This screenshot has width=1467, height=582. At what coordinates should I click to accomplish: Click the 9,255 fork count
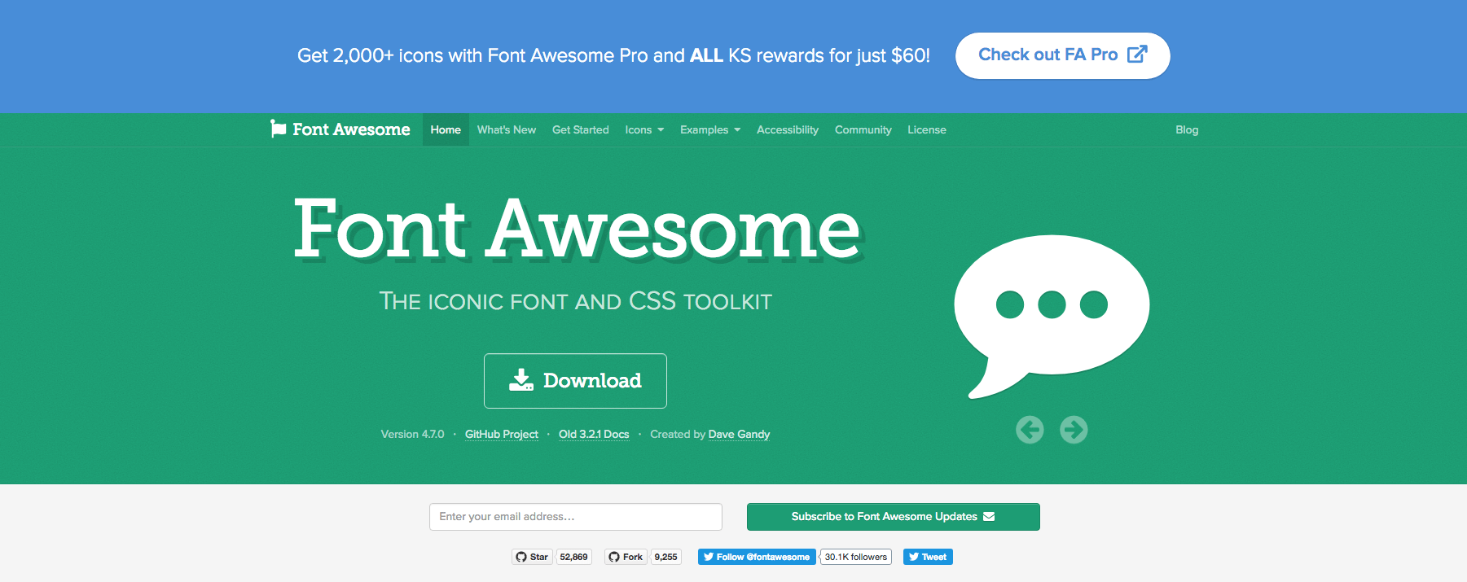point(665,557)
